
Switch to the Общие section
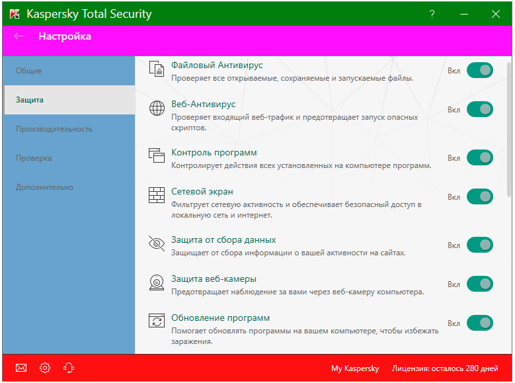29,71
